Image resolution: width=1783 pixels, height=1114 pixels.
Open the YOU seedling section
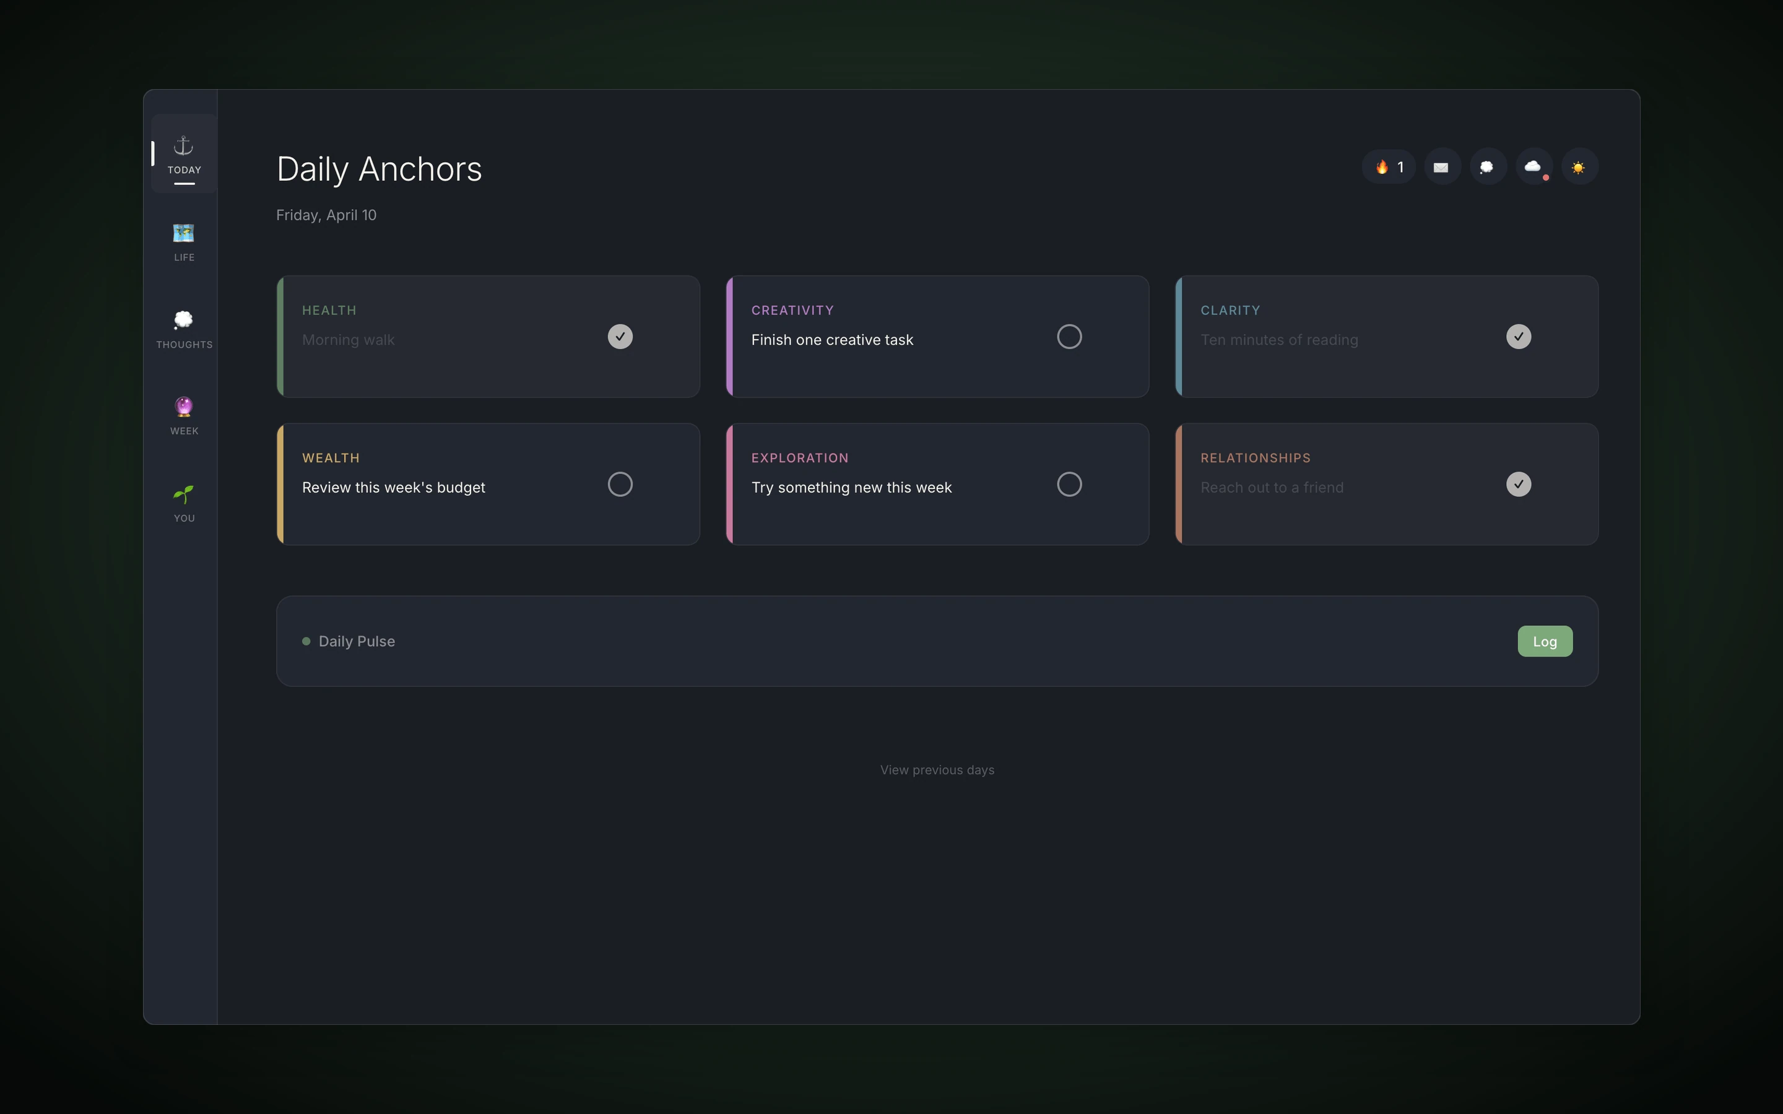(x=183, y=502)
